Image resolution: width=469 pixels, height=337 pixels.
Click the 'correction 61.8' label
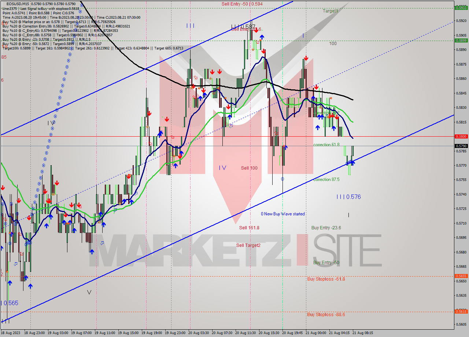[326, 145]
